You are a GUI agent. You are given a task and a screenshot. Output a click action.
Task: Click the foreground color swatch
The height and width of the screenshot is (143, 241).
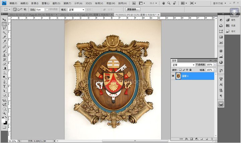[x=3, y=121]
